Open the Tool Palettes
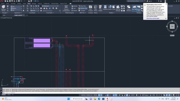The height and width of the screenshot is (101, 180). [x=100, y=8]
